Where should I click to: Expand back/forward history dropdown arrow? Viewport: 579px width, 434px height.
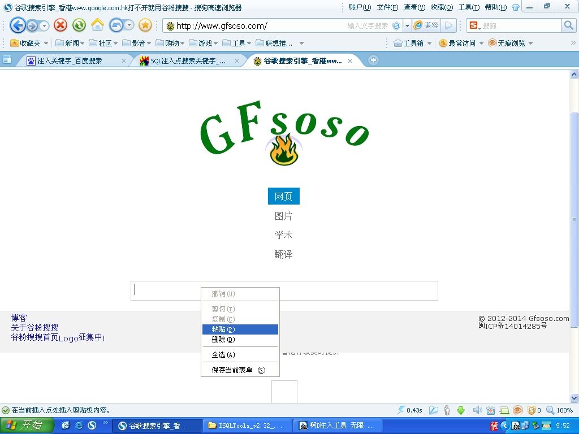[x=44, y=26]
